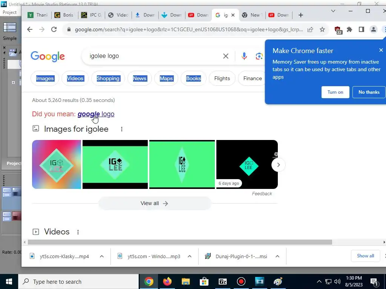Click the padlock site info icon
Screen dimensions: 386x289
pyautogui.click(x=69, y=29)
